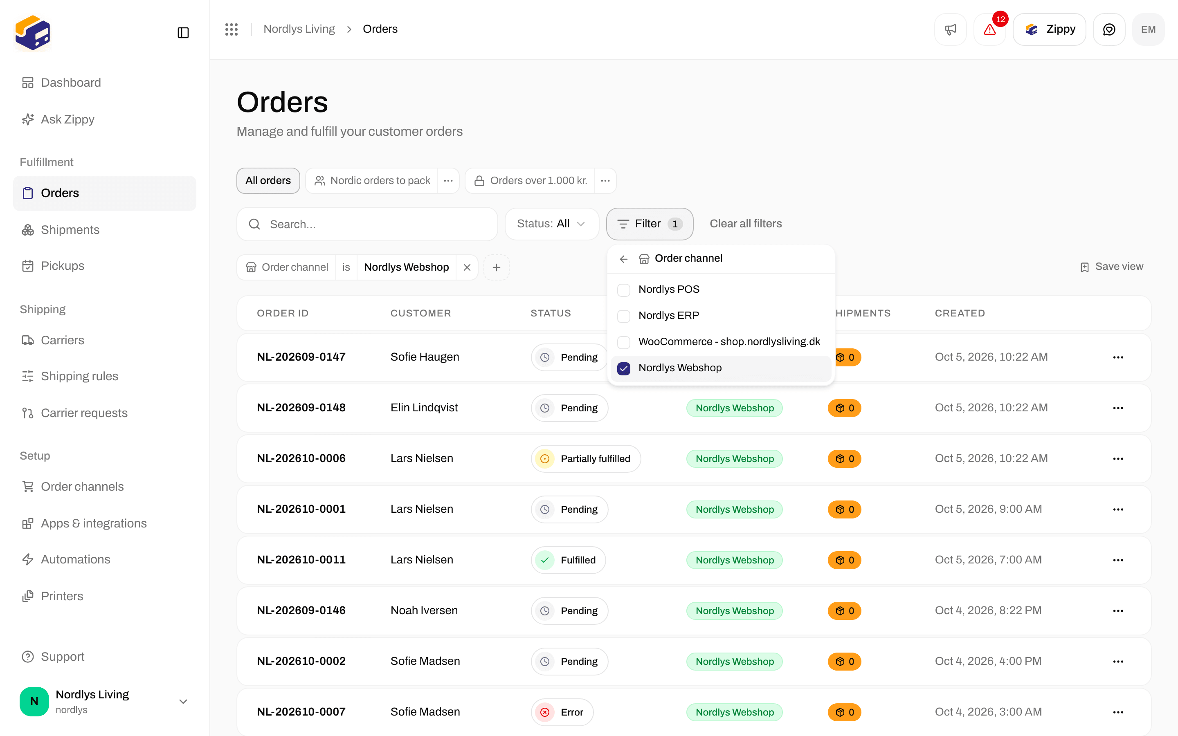Click Clear all filters
Screen dimensions: 1178x736
(x=746, y=224)
